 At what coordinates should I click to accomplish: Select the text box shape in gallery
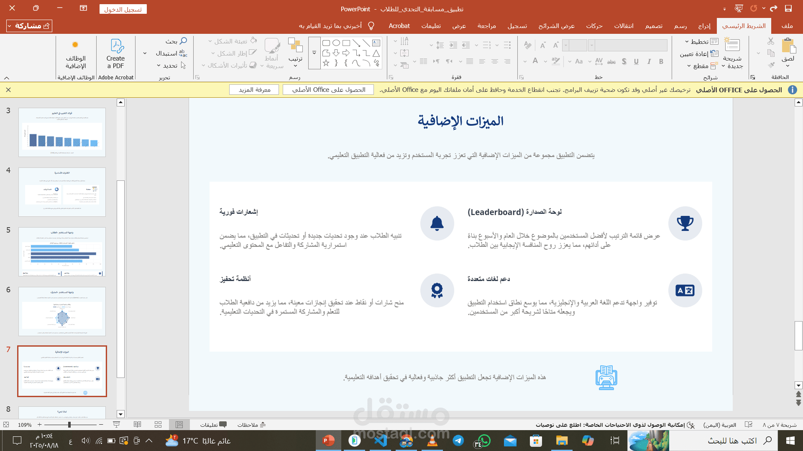tap(376, 43)
